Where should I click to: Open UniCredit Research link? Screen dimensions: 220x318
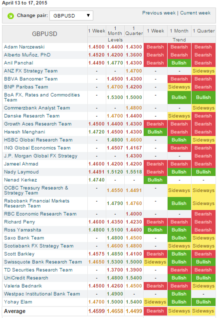(26, 278)
